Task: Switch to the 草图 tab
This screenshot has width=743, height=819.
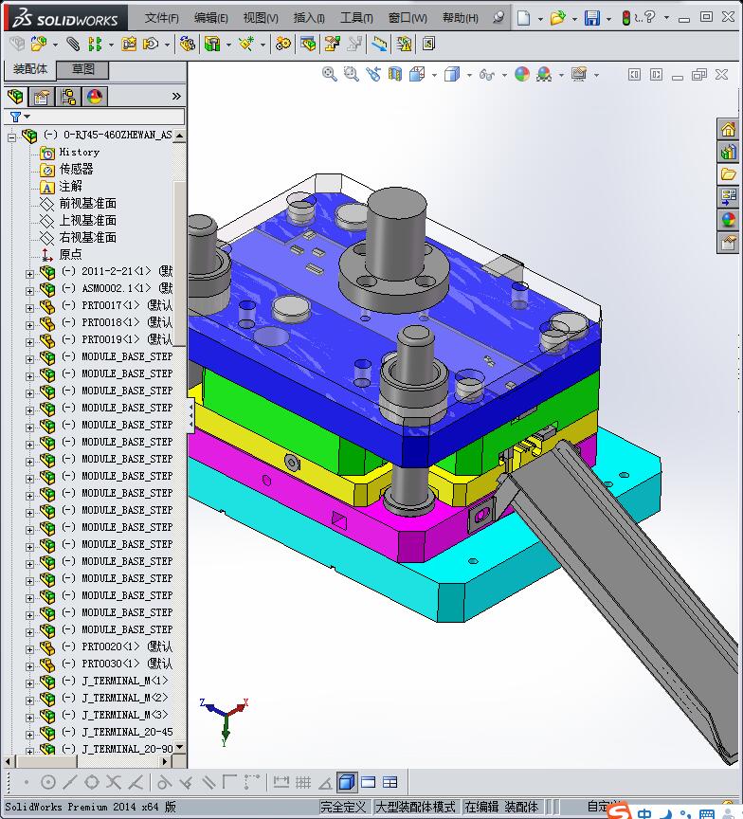Action: coord(83,69)
